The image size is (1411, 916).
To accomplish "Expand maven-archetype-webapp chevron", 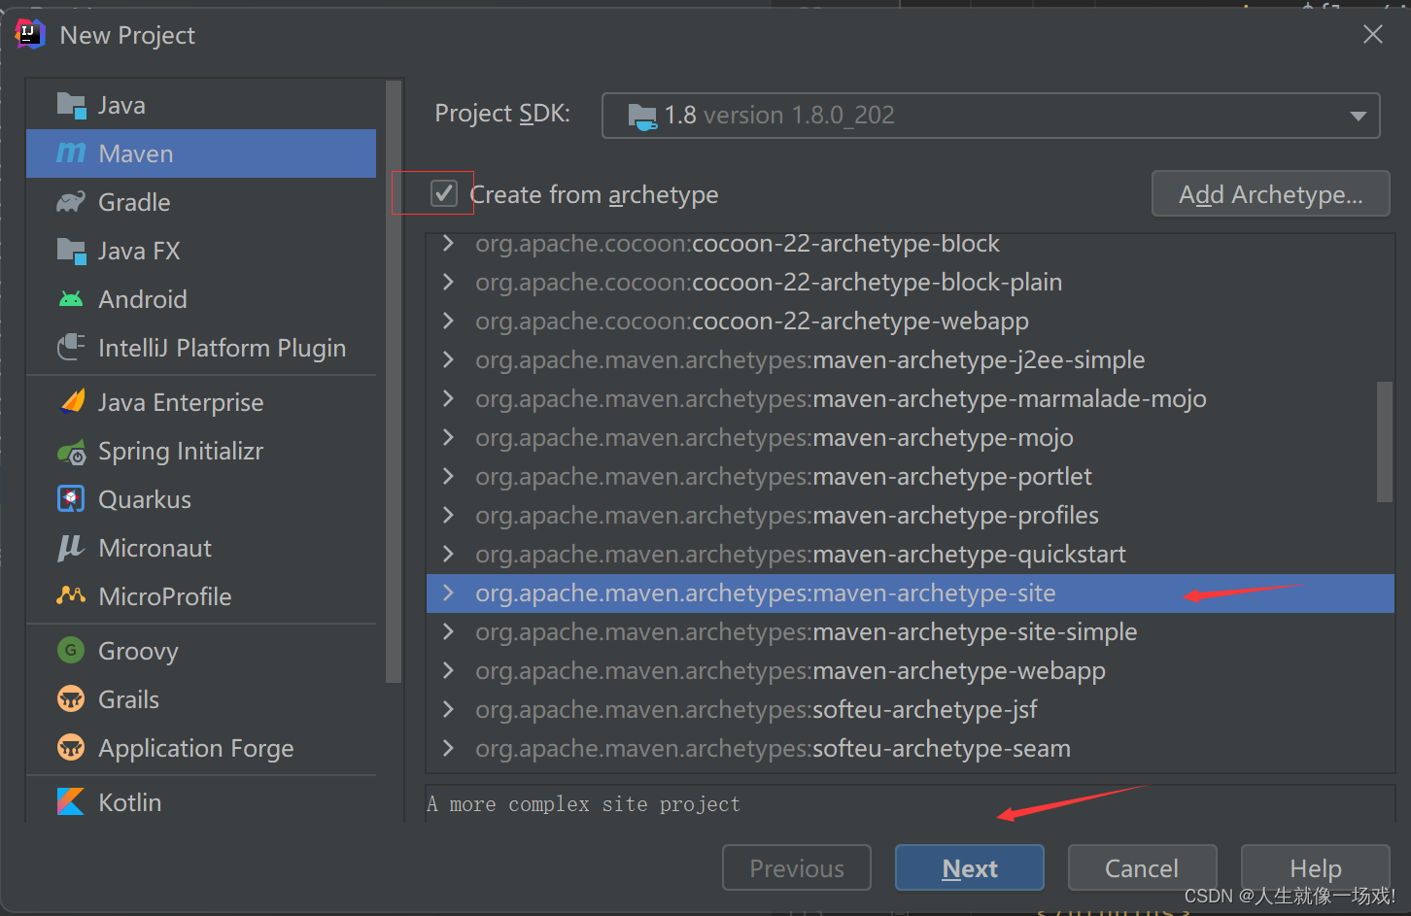I will point(448,670).
